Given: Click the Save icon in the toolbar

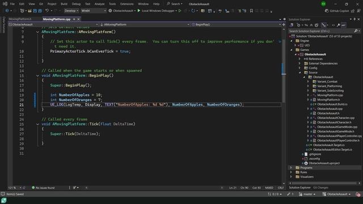Looking at the screenshot, I should point(35,11).
